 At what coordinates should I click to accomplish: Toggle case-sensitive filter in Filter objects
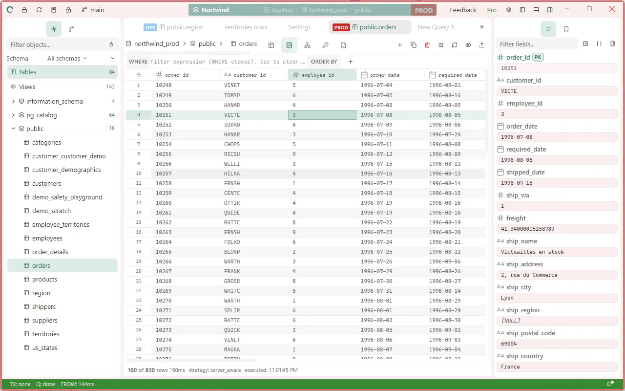point(111,44)
